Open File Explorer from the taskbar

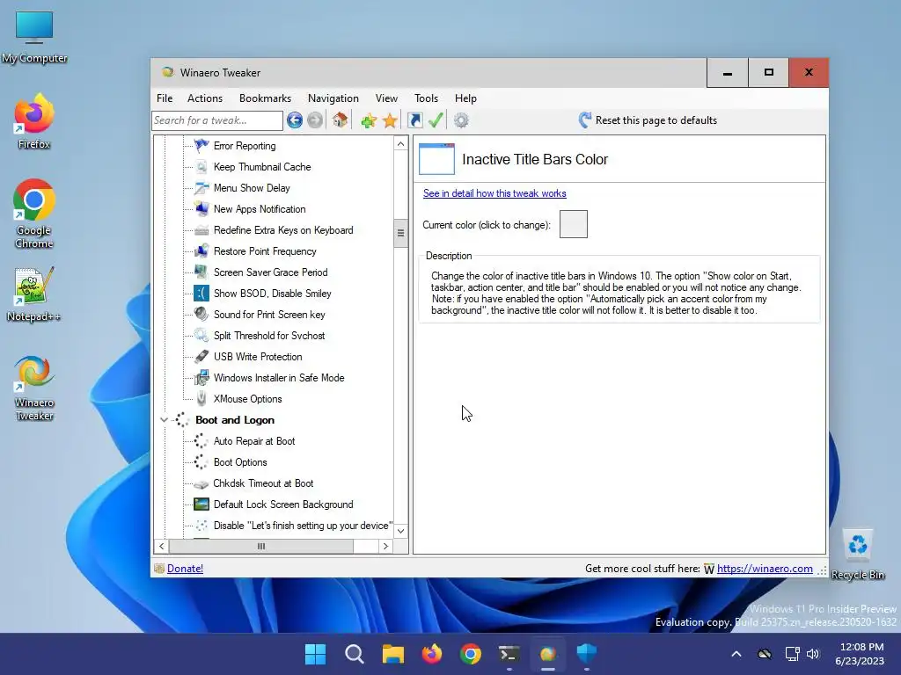[x=393, y=654]
